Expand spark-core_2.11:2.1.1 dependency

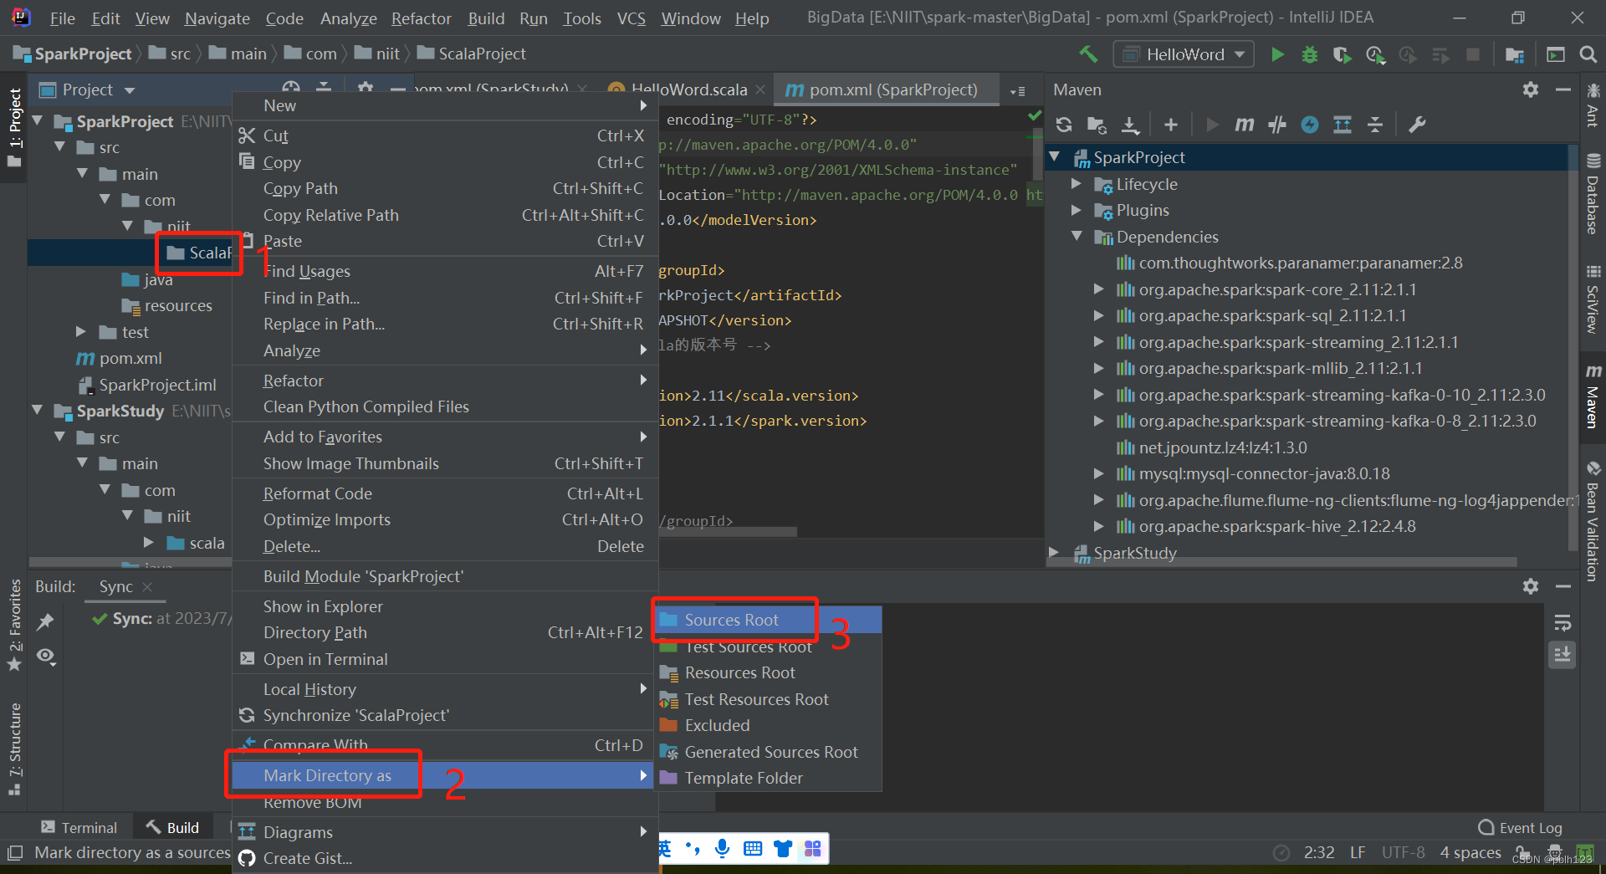1099,289
